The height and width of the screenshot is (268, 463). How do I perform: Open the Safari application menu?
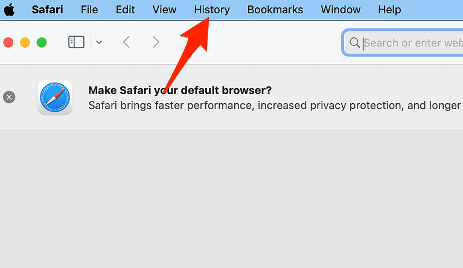click(x=47, y=10)
